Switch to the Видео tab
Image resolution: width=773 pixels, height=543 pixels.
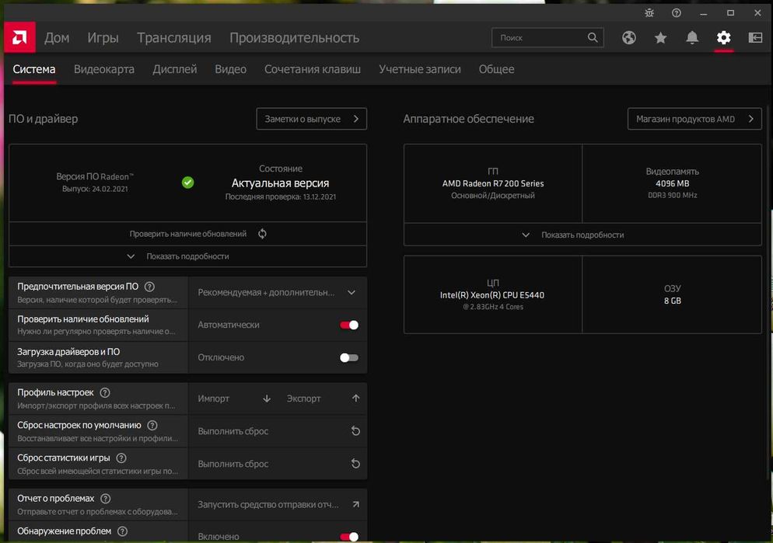(231, 69)
